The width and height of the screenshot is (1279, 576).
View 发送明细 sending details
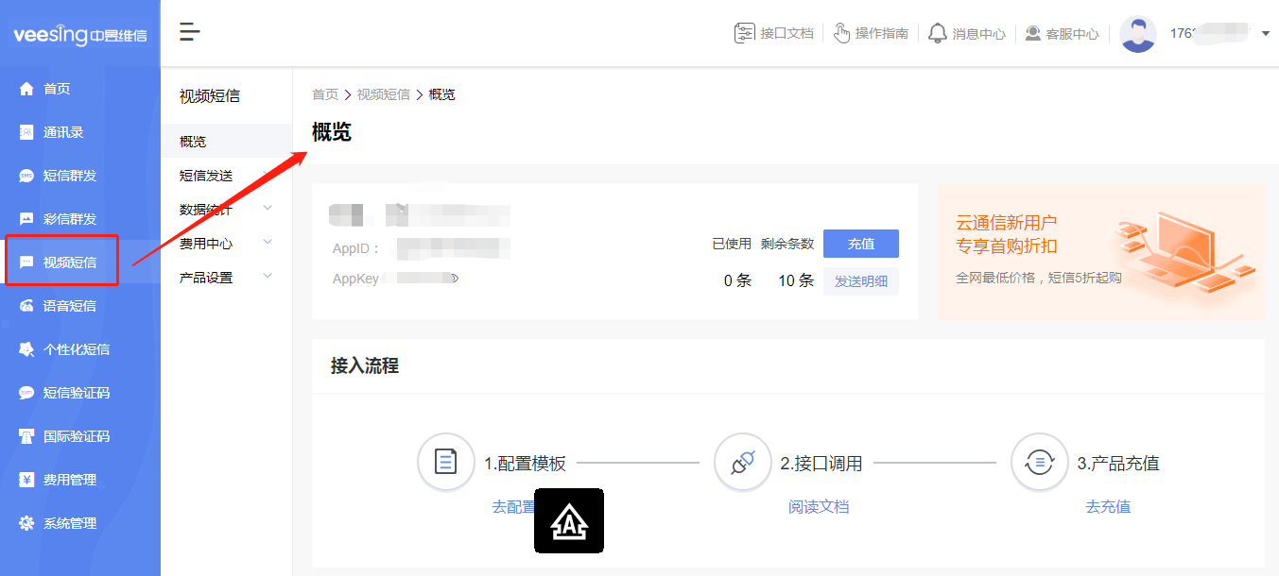coord(860,280)
